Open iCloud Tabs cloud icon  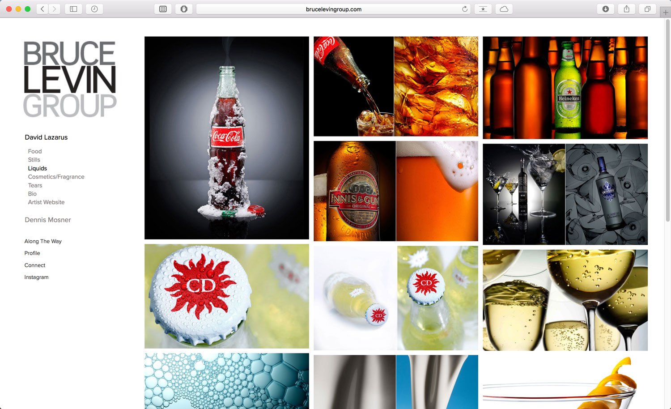504,9
